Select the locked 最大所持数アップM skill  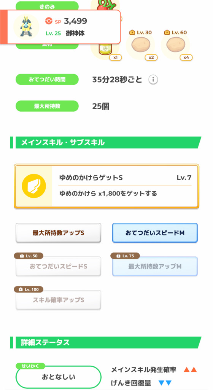(x=155, y=266)
